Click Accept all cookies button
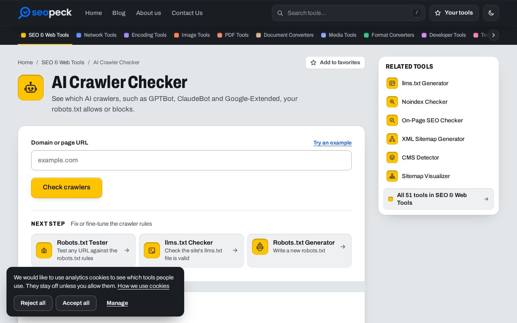 point(76,303)
